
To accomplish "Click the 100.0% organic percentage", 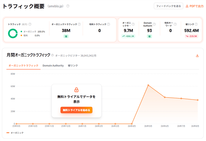I will [x=41, y=32].
